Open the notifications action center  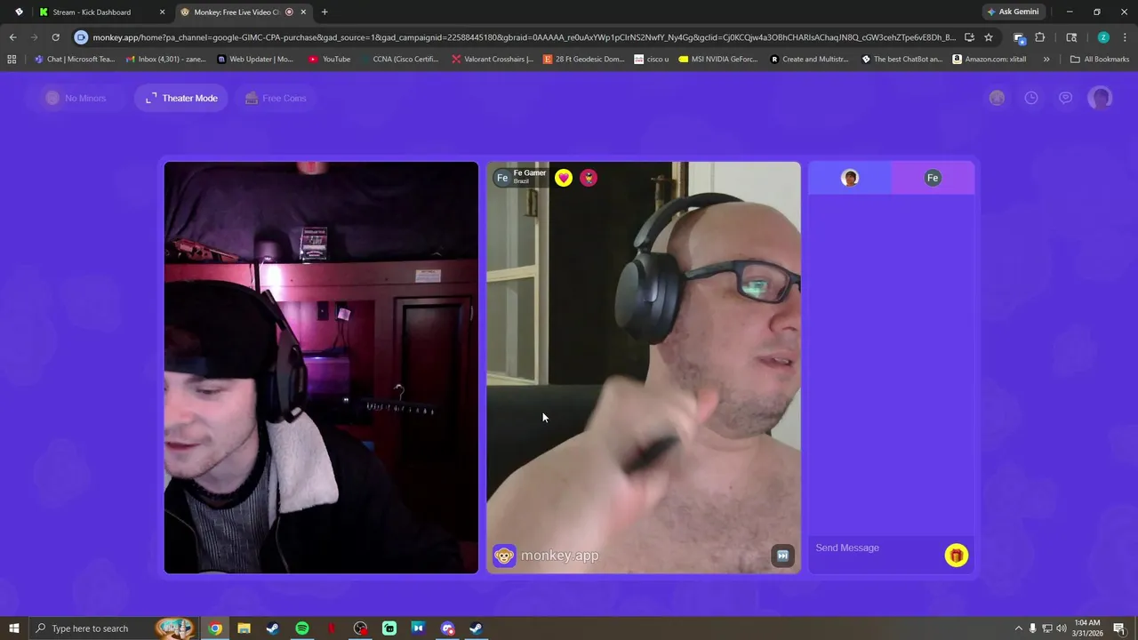click(1119, 628)
